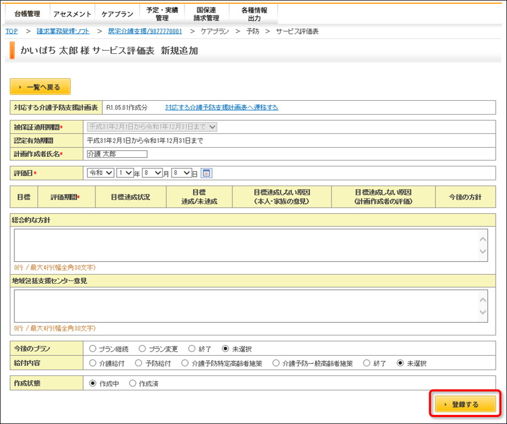The width and height of the screenshot is (507, 424).
Task: Open the ケアプラン menu
Action: tap(117, 14)
